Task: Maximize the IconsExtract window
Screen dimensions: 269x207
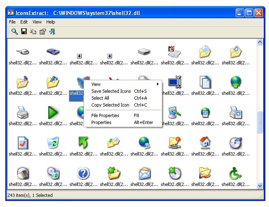Action: (x=249, y=13)
